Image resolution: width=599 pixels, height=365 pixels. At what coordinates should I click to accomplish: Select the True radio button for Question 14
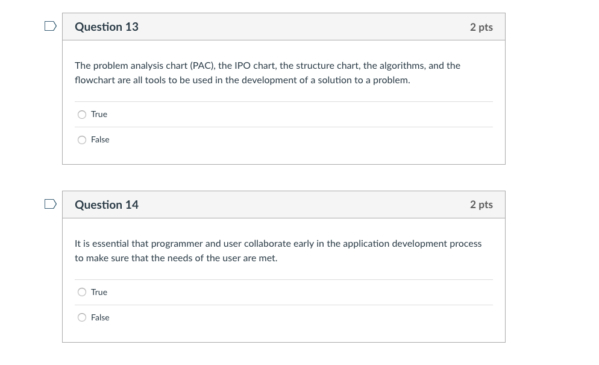(x=81, y=292)
